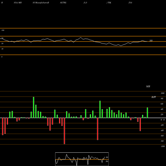Click the '36' label in the mini chart

[x=107, y=161]
